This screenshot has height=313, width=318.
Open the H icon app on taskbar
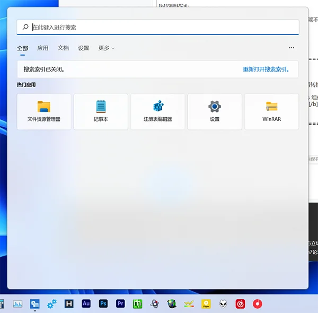(69, 304)
